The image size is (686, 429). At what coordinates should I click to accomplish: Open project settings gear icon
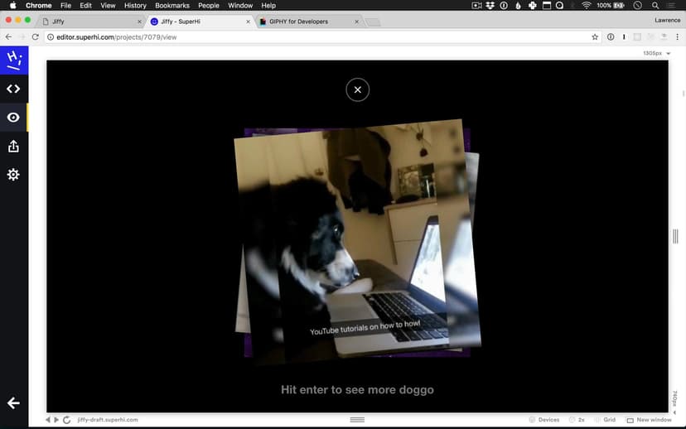13,175
